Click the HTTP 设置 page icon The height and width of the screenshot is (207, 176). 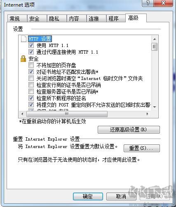[23, 39]
